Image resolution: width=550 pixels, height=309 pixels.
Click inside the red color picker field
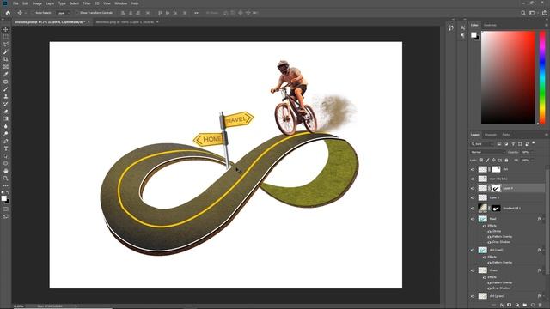pyautogui.click(x=508, y=77)
